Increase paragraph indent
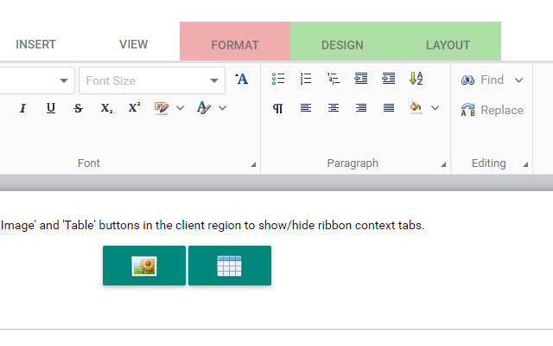 tap(388, 80)
